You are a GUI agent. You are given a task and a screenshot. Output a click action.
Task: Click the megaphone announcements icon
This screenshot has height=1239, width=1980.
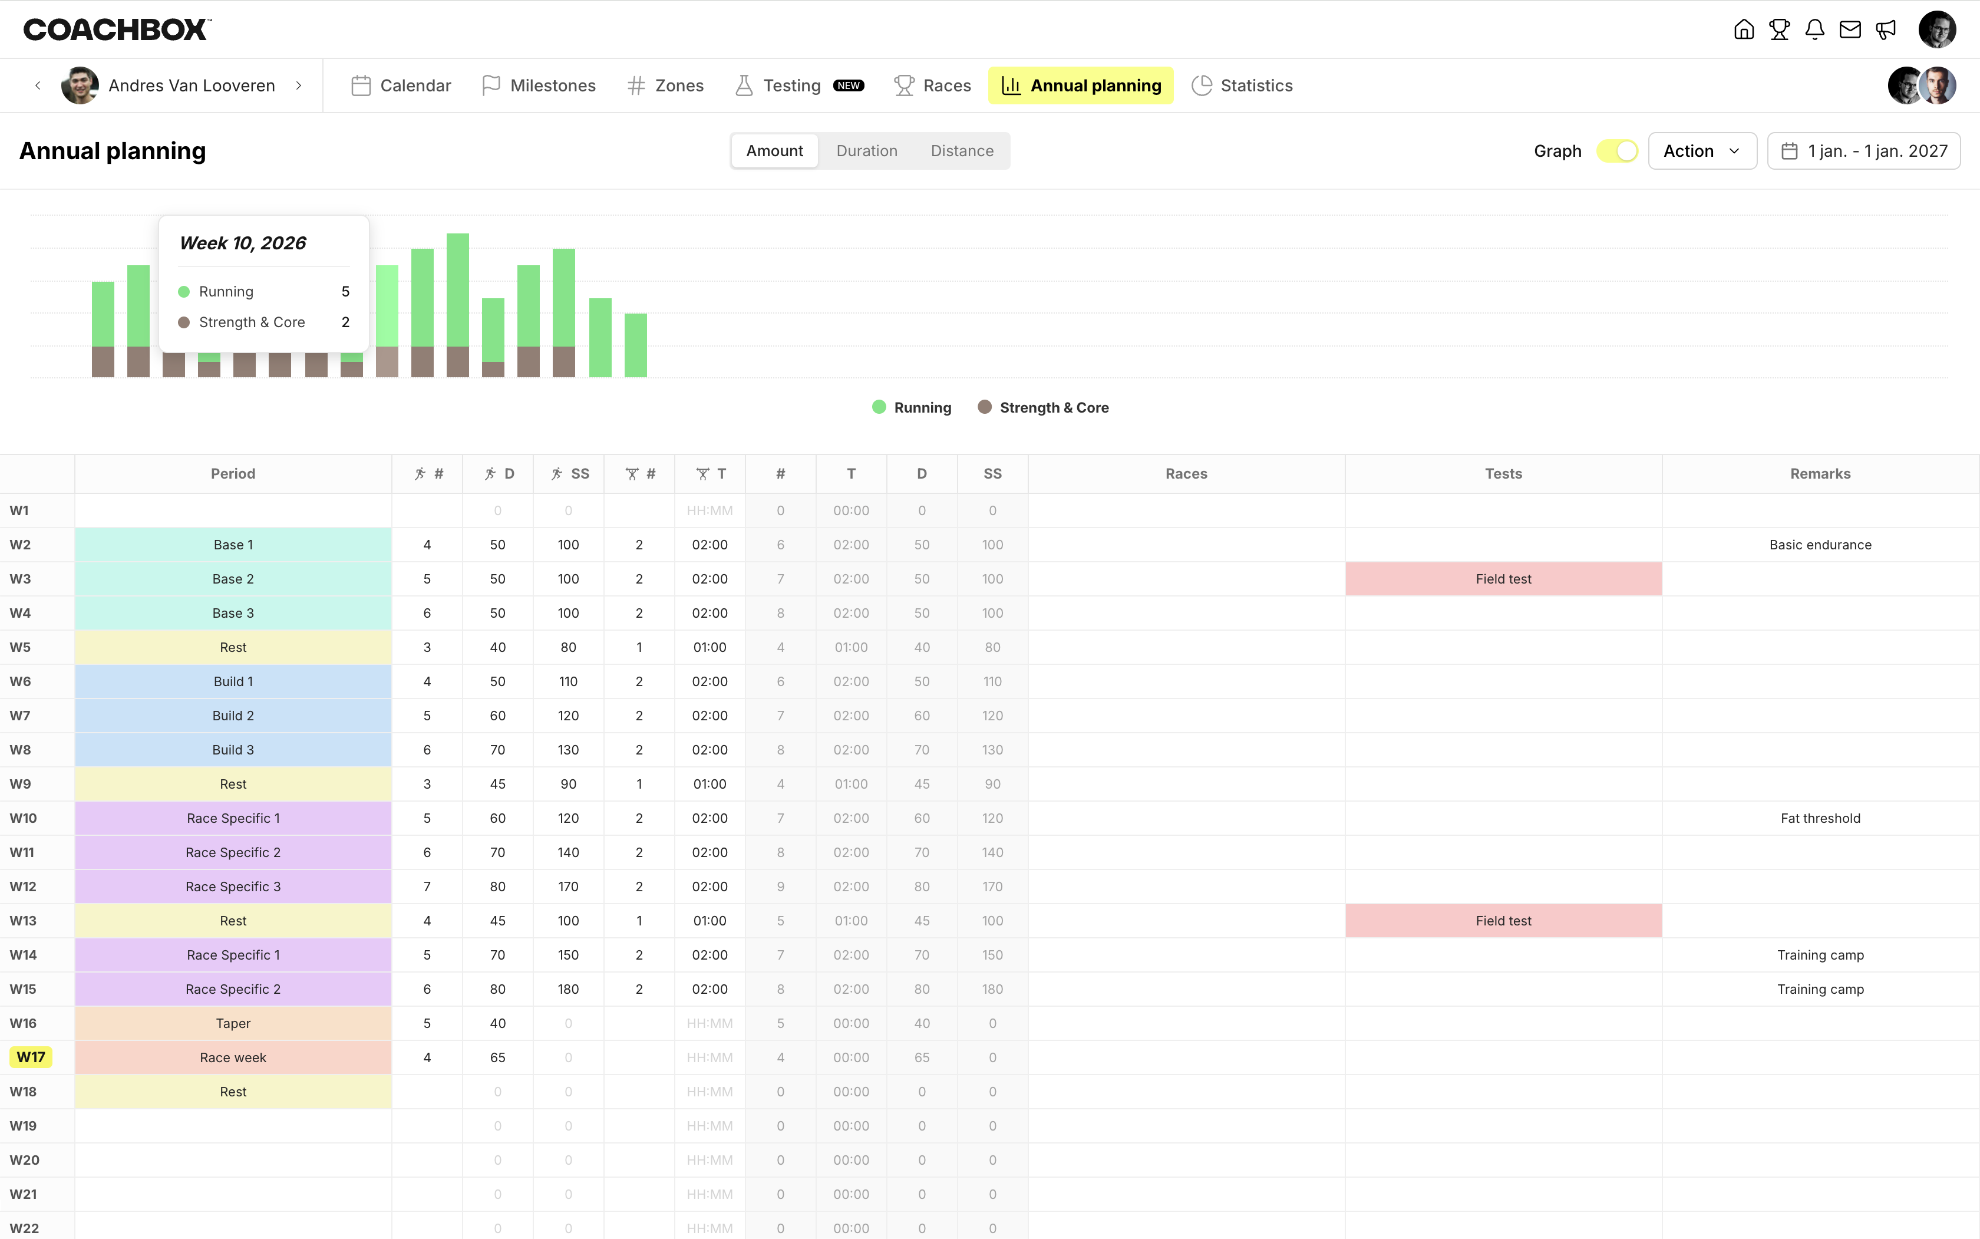coord(1886,30)
